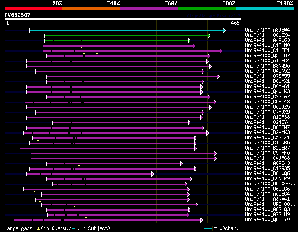
Task: Select the UniRef100_Q4IN52 label
Action: click(x=267, y=71)
